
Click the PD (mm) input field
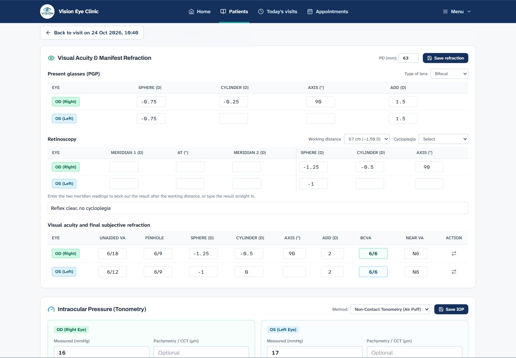(x=408, y=58)
